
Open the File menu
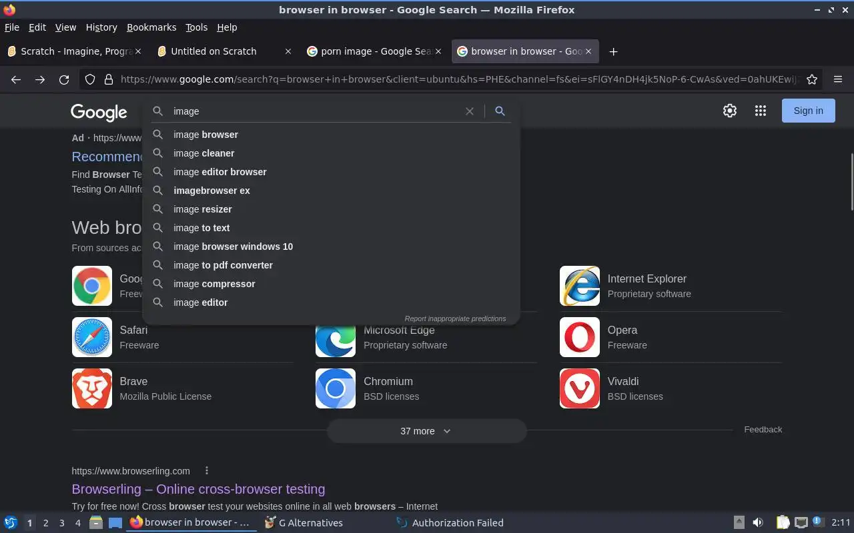coord(12,27)
